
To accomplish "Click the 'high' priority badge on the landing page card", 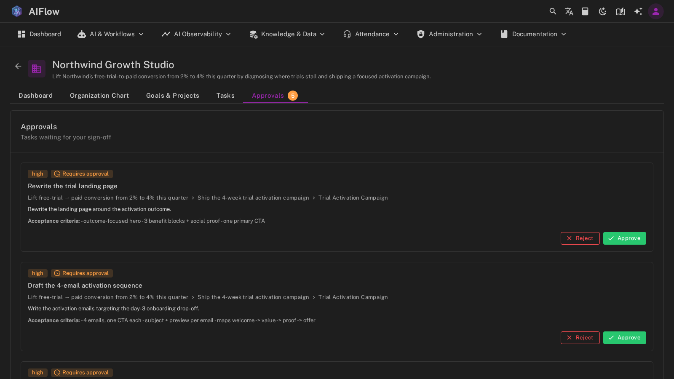I will [x=37, y=174].
